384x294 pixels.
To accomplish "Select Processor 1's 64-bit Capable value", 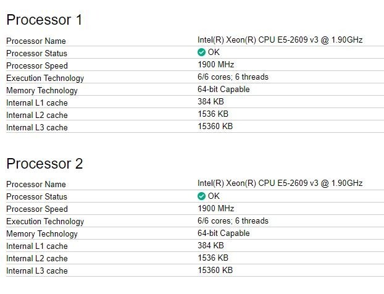I will click(223, 90).
